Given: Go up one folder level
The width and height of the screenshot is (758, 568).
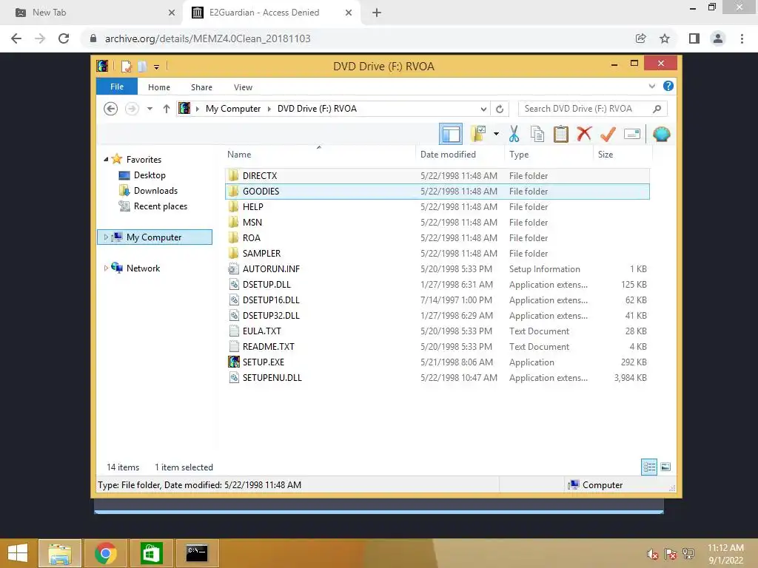Looking at the screenshot, I should (167, 109).
